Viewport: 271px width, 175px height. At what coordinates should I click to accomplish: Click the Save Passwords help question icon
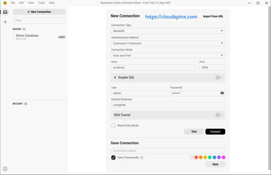coord(142,158)
